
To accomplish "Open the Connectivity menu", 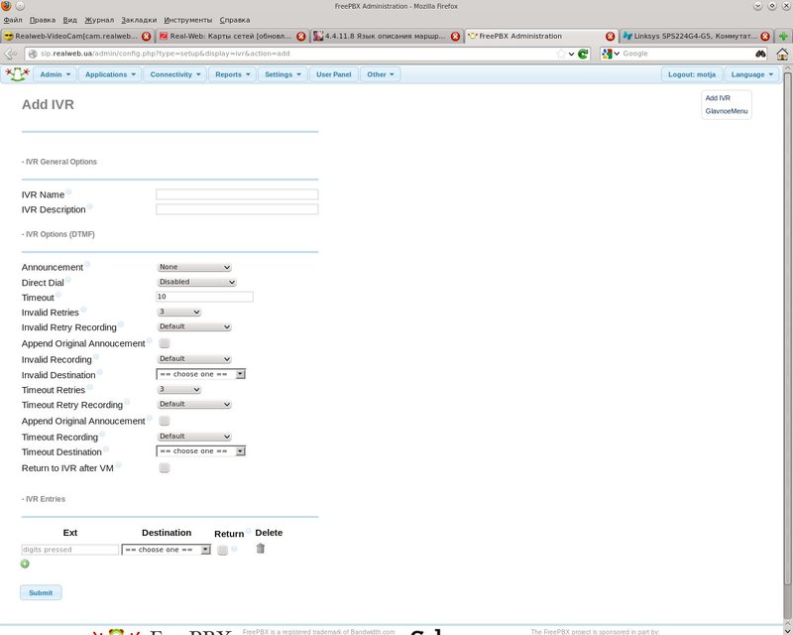I will [x=175, y=74].
